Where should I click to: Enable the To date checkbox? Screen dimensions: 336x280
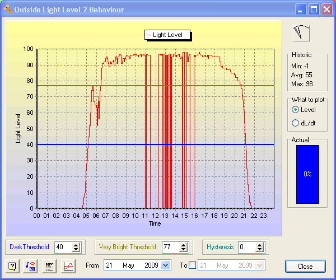(x=193, y=265)
